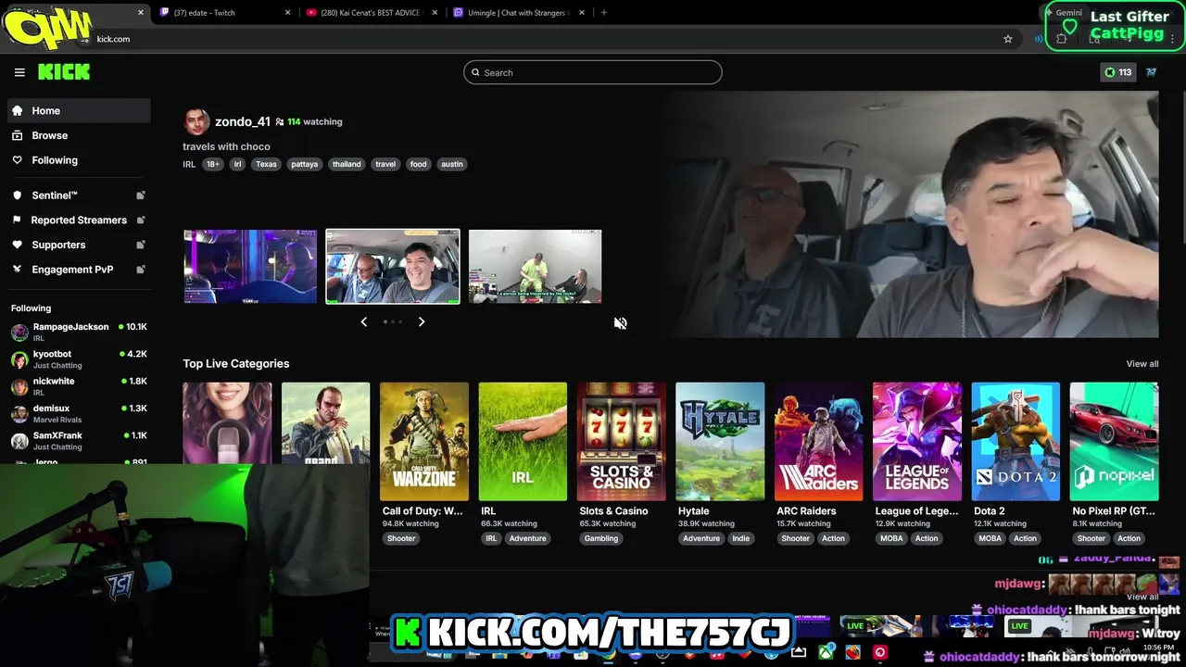Viewport: 1186px width, 667px height.
Task: Open the Kick hamburger sidebar menu
Action: point(19,72)
